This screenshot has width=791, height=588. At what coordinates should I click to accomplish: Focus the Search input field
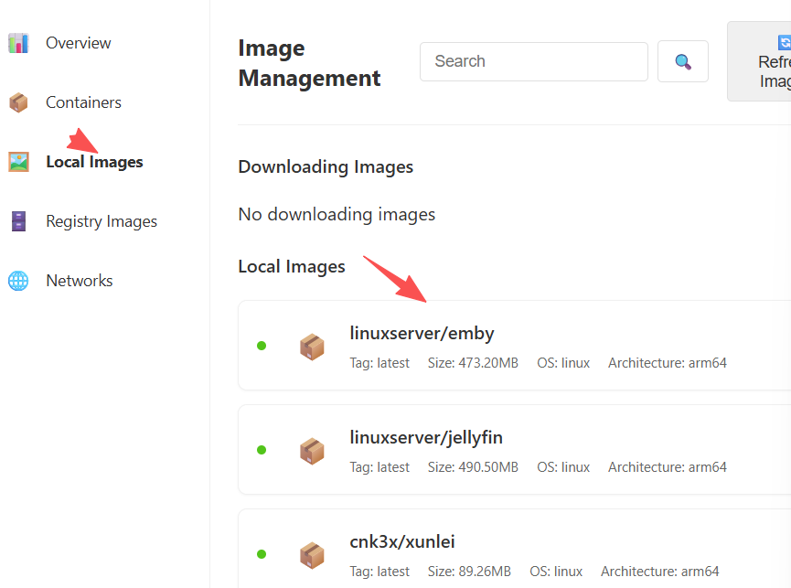[533, 61]
